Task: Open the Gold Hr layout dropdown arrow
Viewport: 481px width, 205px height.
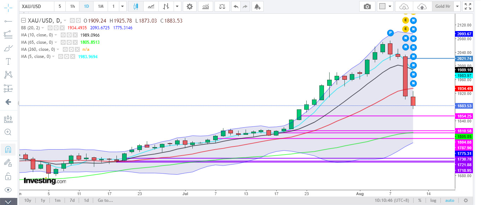Action: tap(458, 6)
